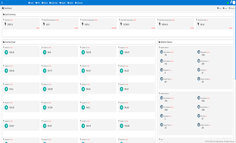Click the Save dashboard button
The width and height of the screenshot is (236, 143).
[225, 8]
